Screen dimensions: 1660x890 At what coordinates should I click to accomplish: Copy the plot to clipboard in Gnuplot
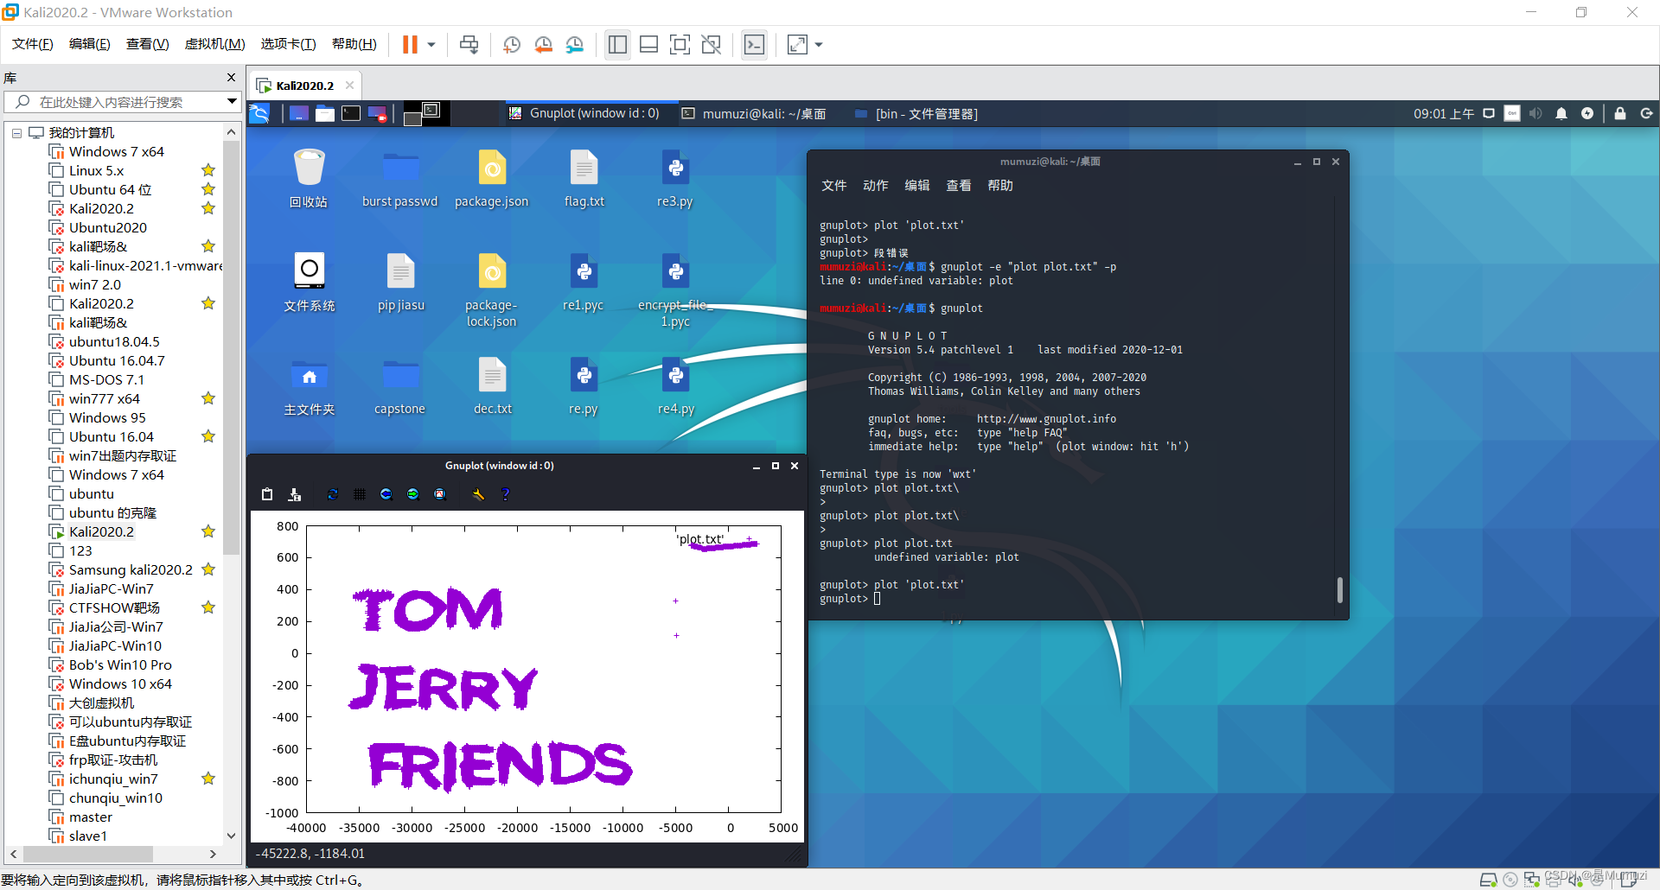pos(267,494)
